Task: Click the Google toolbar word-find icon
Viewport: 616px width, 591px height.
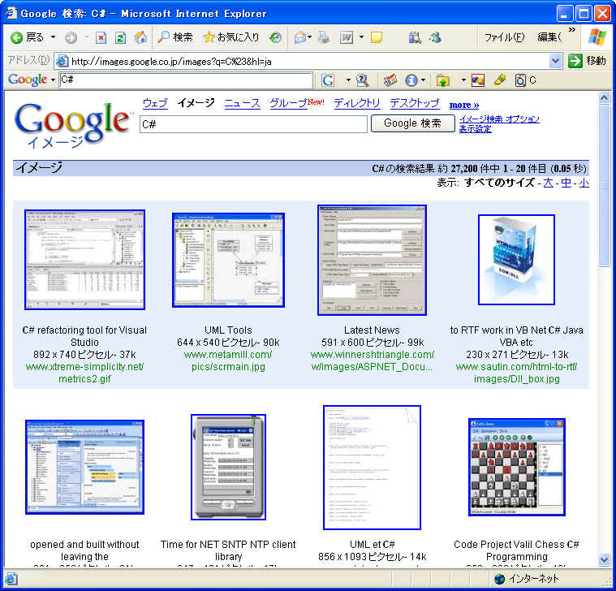Action: point(520,80)
